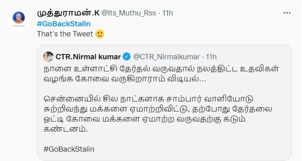Click the display name முத்துராமன்.K

click(x=68, y=13)
